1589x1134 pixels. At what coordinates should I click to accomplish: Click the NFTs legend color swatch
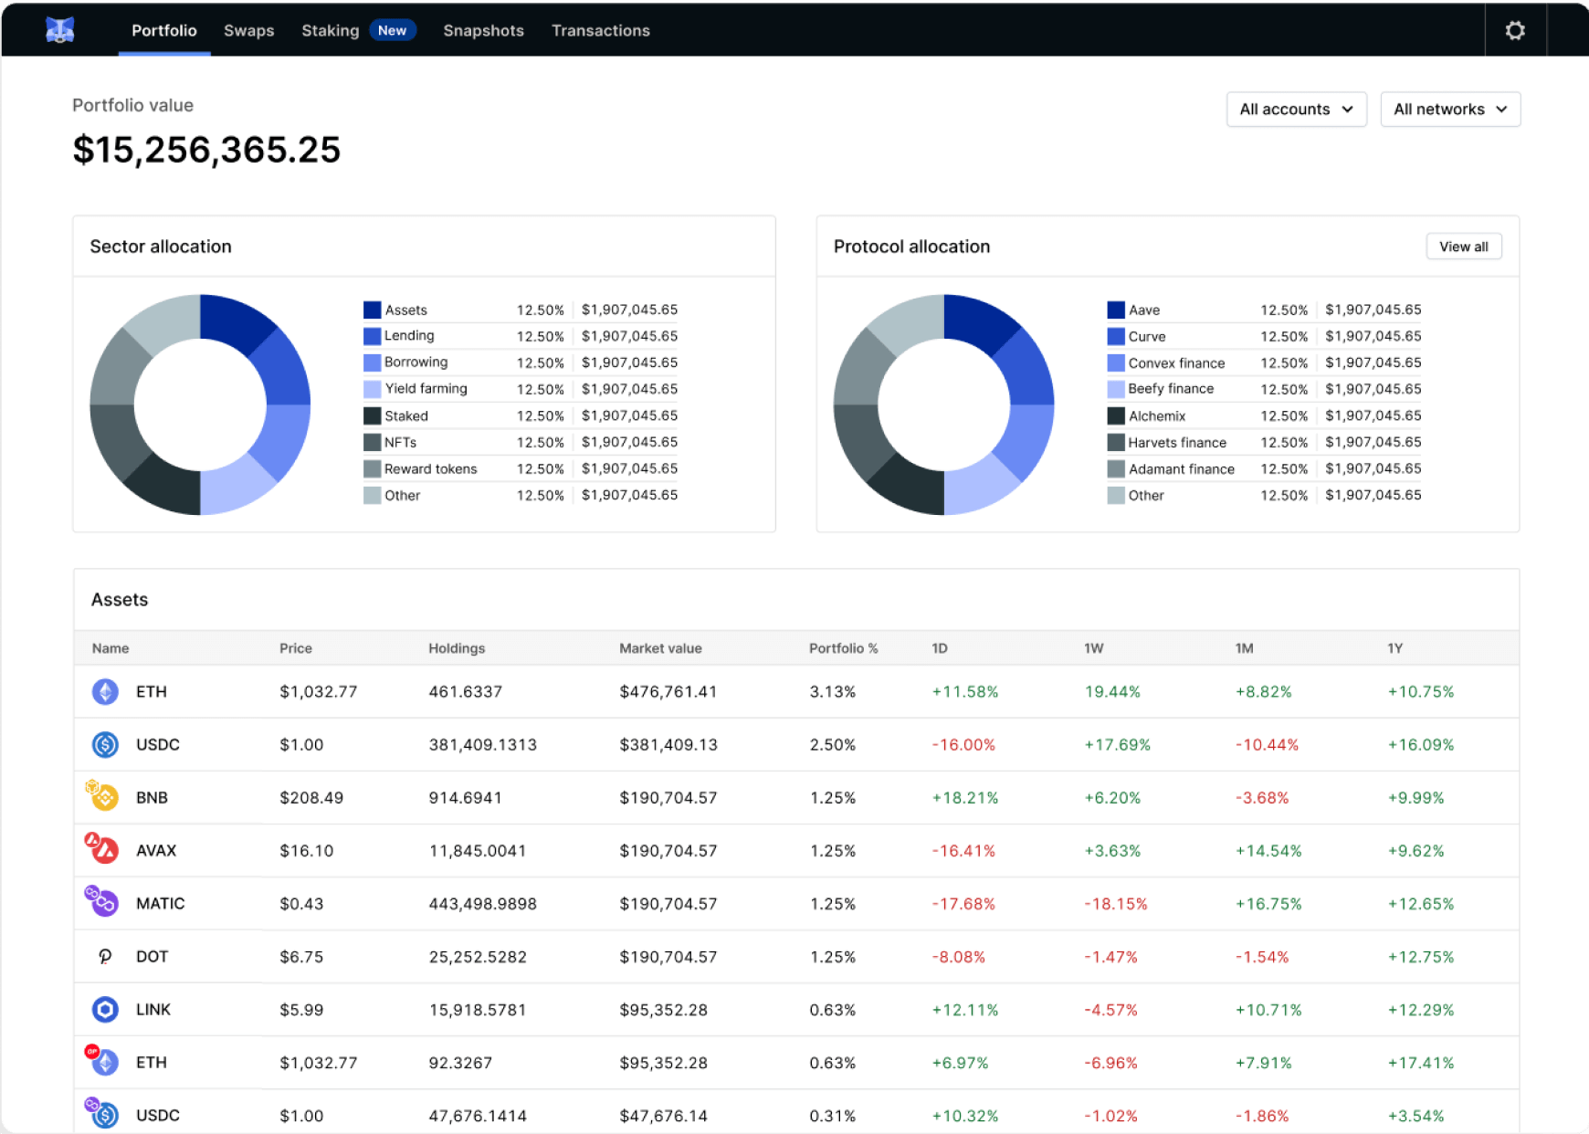point(373,442)
